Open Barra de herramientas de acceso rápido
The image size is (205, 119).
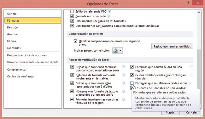pyautogui.click(x=33, y=62)
